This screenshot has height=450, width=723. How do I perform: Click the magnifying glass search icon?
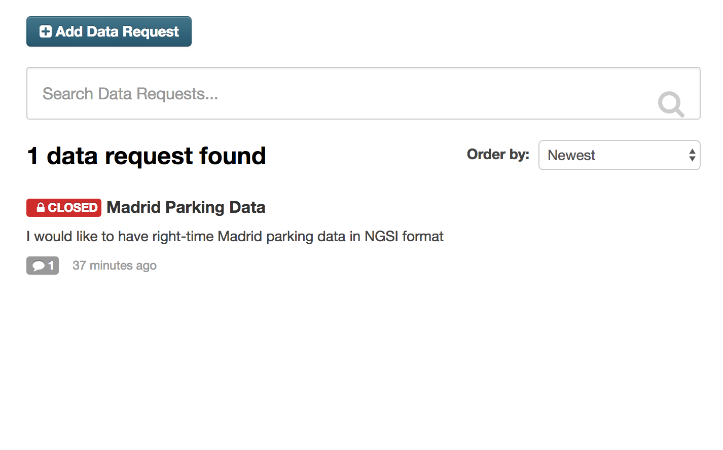coord(671,104)
